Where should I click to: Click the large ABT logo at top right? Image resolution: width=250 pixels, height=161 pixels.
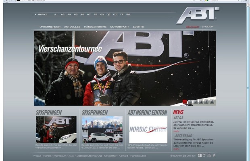coord(198,15)
